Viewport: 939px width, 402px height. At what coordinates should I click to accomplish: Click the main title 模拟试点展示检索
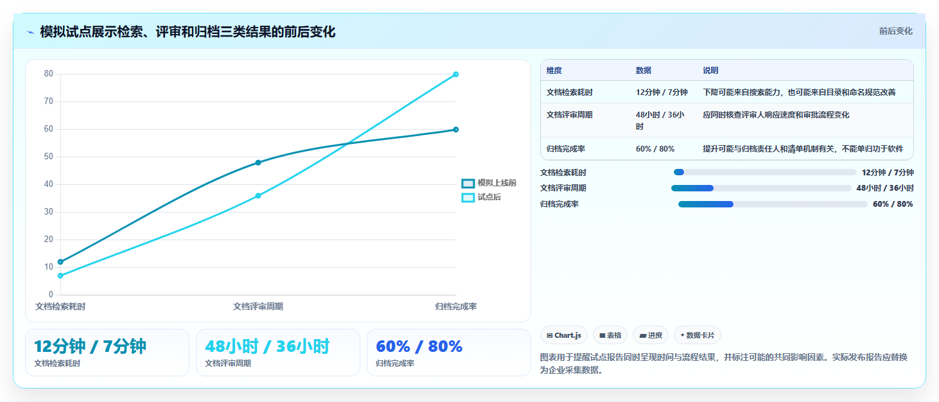(x=188, y=32)
